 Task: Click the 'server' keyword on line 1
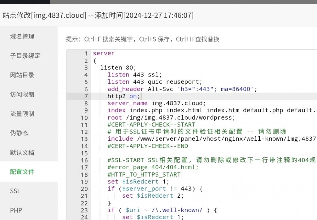coord(103,53)
